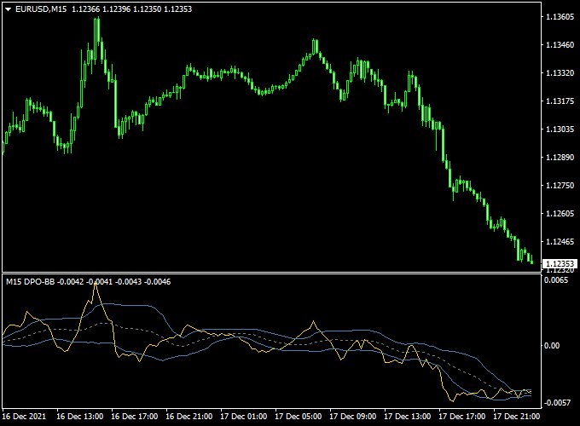Click the 17 Dec 09:00 time label

point(353,417)
